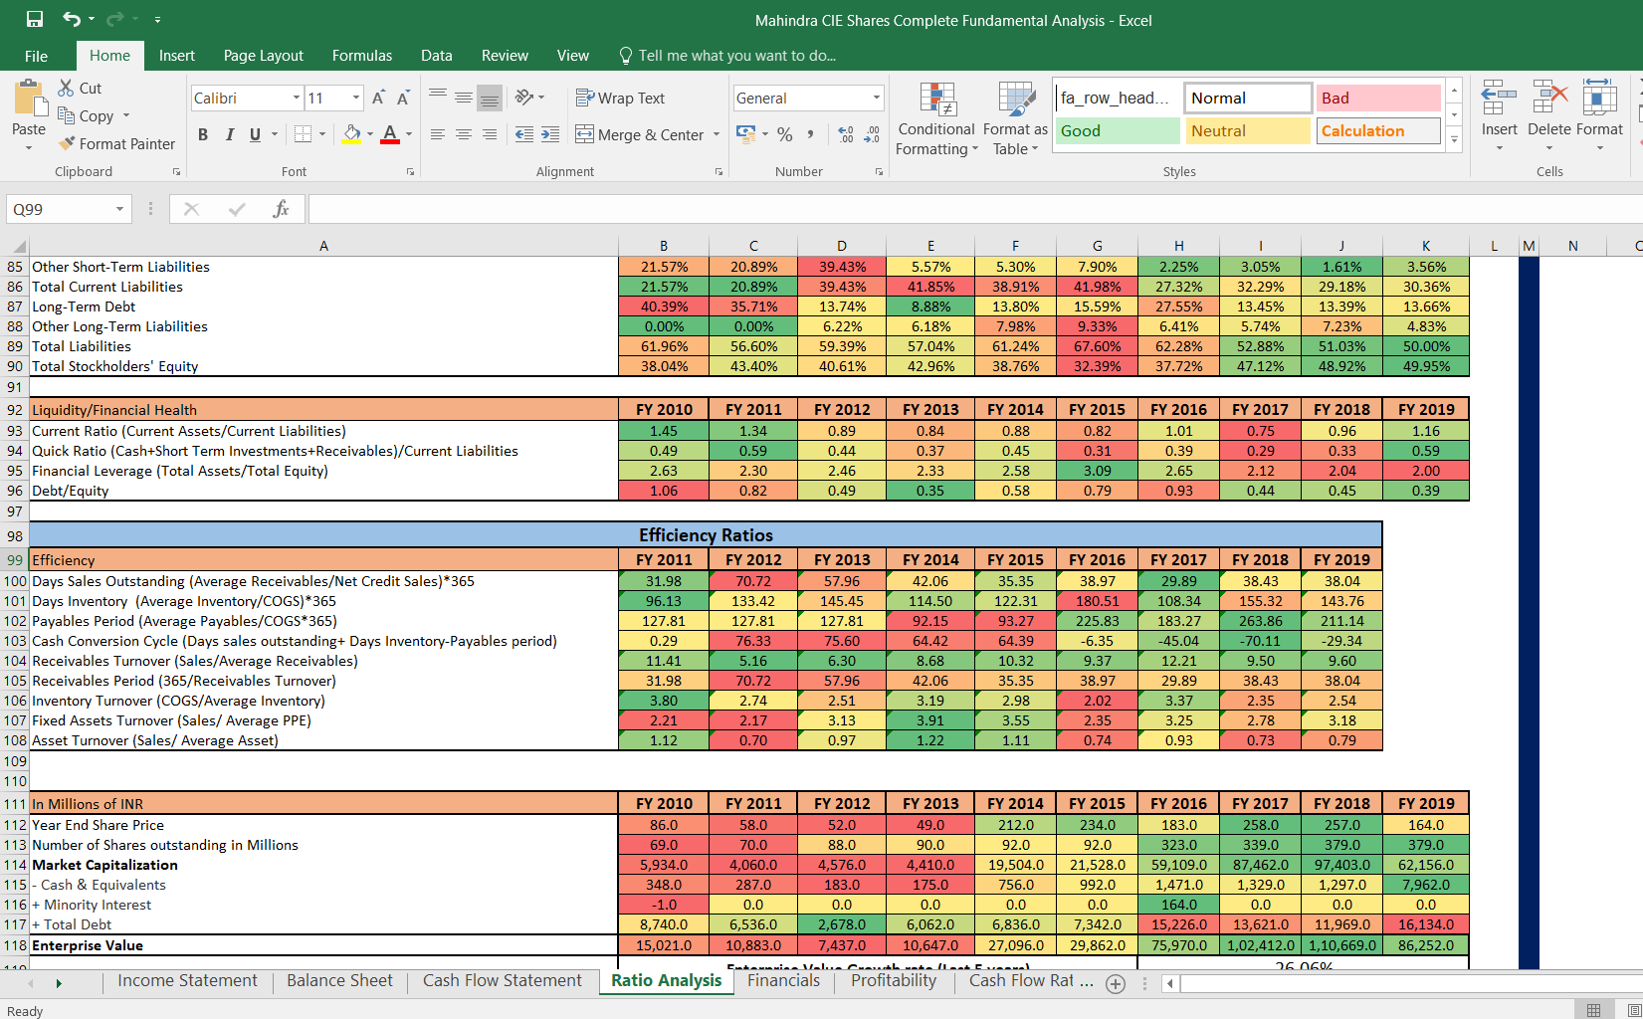Open the General number format dropdown
1643x1019 pixels.
tap(877, 98)
